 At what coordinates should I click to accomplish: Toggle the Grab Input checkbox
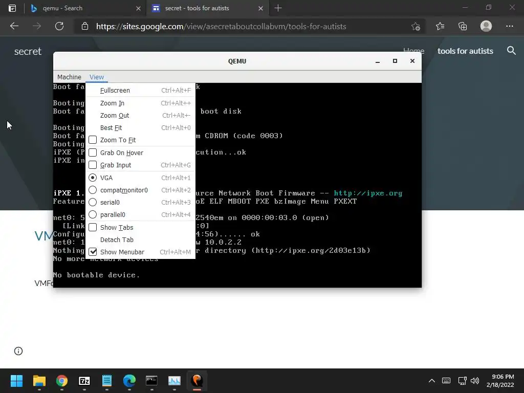93,165
